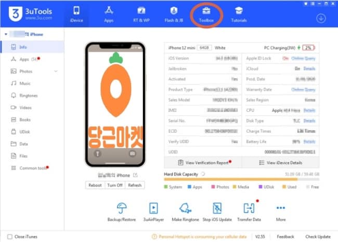
Task: Click the Hard Disk Capacity refresh spinner
Action: point(203,174)
